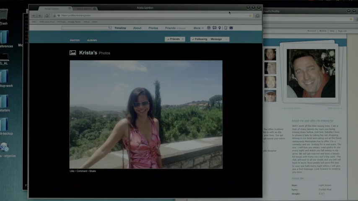
Task: Expand the Friends status dropdown button
Action: point(174,39)
